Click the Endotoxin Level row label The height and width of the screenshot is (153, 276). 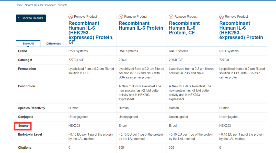click(x=30, y=135)
